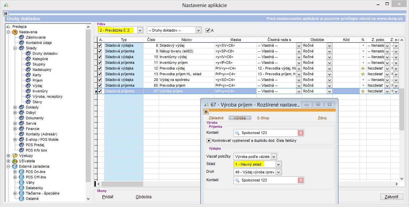Open the E-Shop tab
Viewport: 409px width, 207px height.
[263, 118]
